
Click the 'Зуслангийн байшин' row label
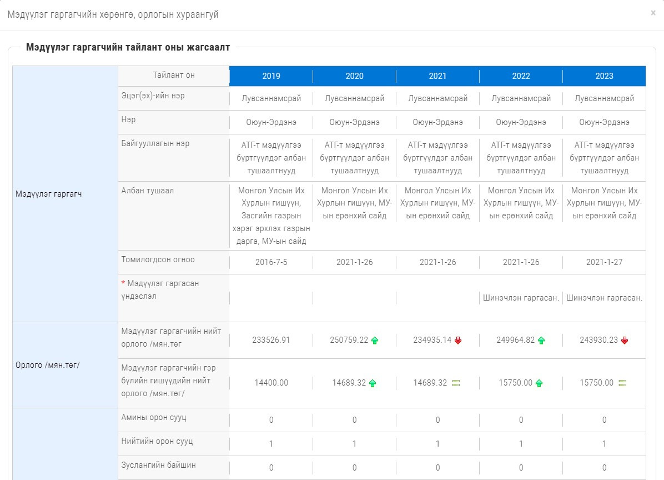coord(158,465)
